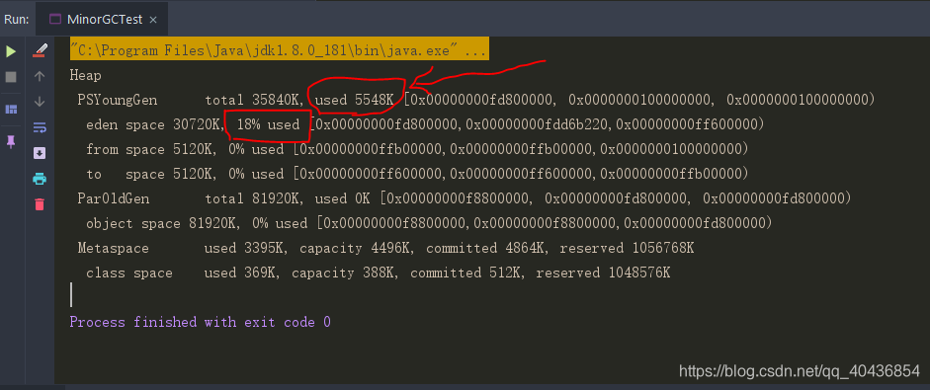This screenshot has width=930, height=390.
Task: Clear console with the red trash icon
Action: click(40, 204)
